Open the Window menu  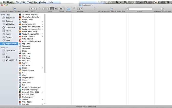pos(42,2)
